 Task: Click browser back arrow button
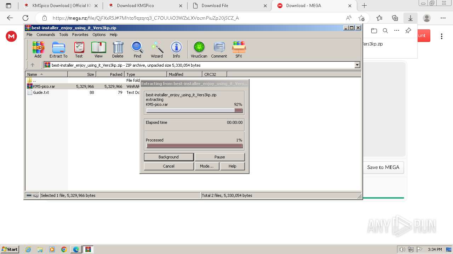(x=10, y=18)
